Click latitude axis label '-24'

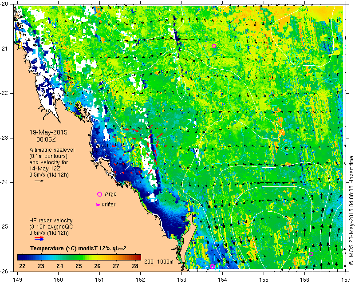pyautogui.click(x=4, y=182)
